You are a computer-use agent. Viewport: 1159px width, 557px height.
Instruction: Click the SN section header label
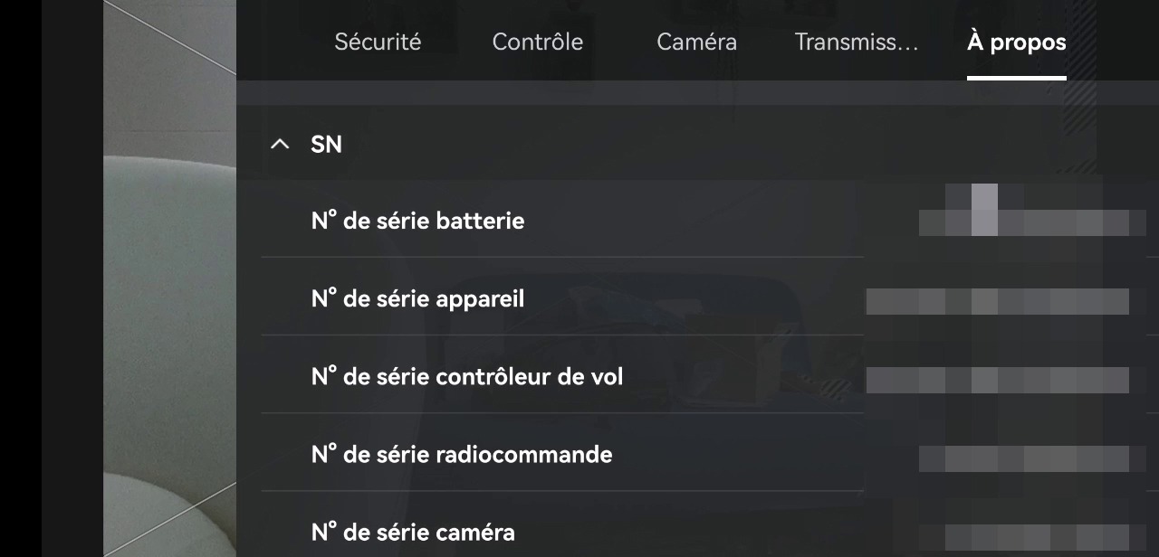(x=326, y=145)
